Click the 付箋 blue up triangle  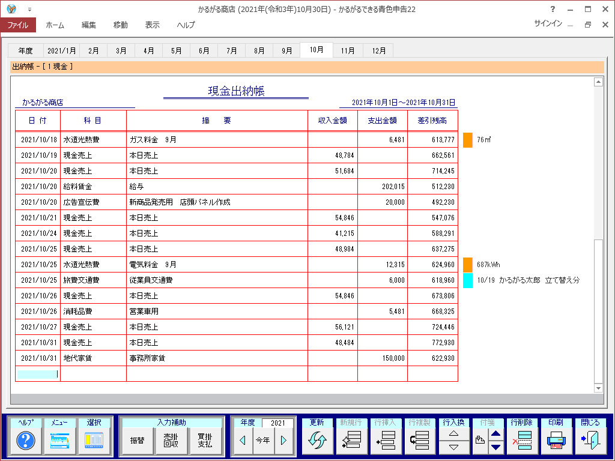coord(495,433)
